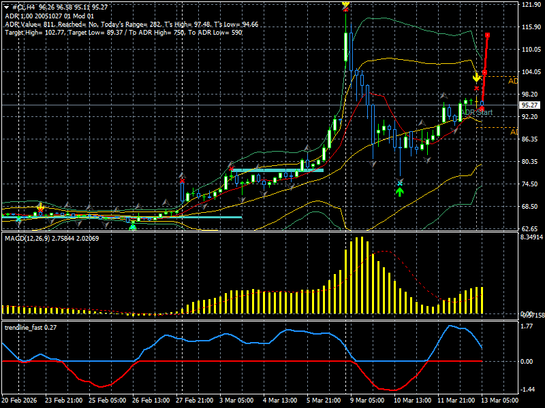Screen dimensions: 545x408
Task: Click the 25 Feb 05:00 time label
Action: click(x=108, y=400)
